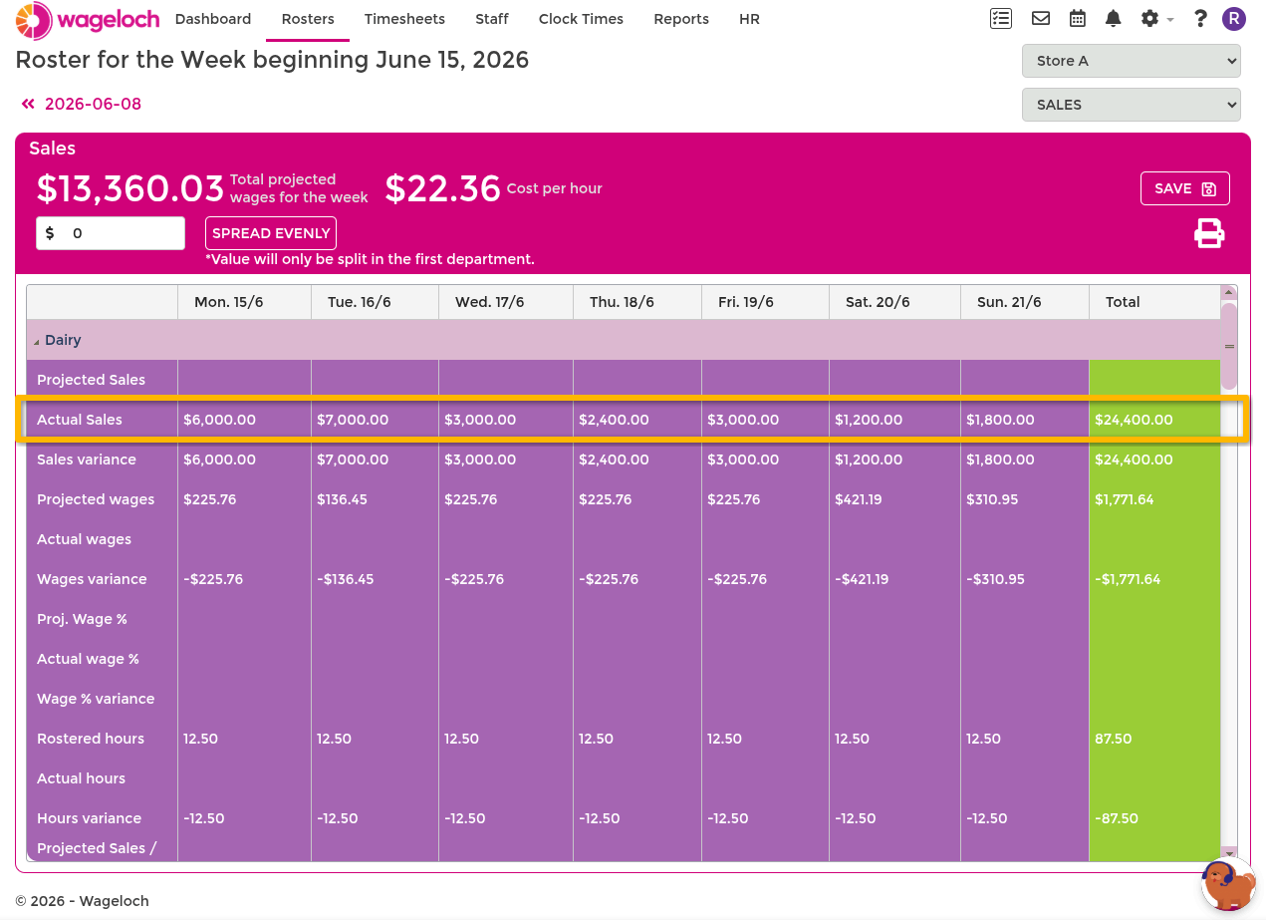Click the table vertical scrollbar thumb
The height and width of the screenshot is (920, 1266).
tap(1229, 346)
